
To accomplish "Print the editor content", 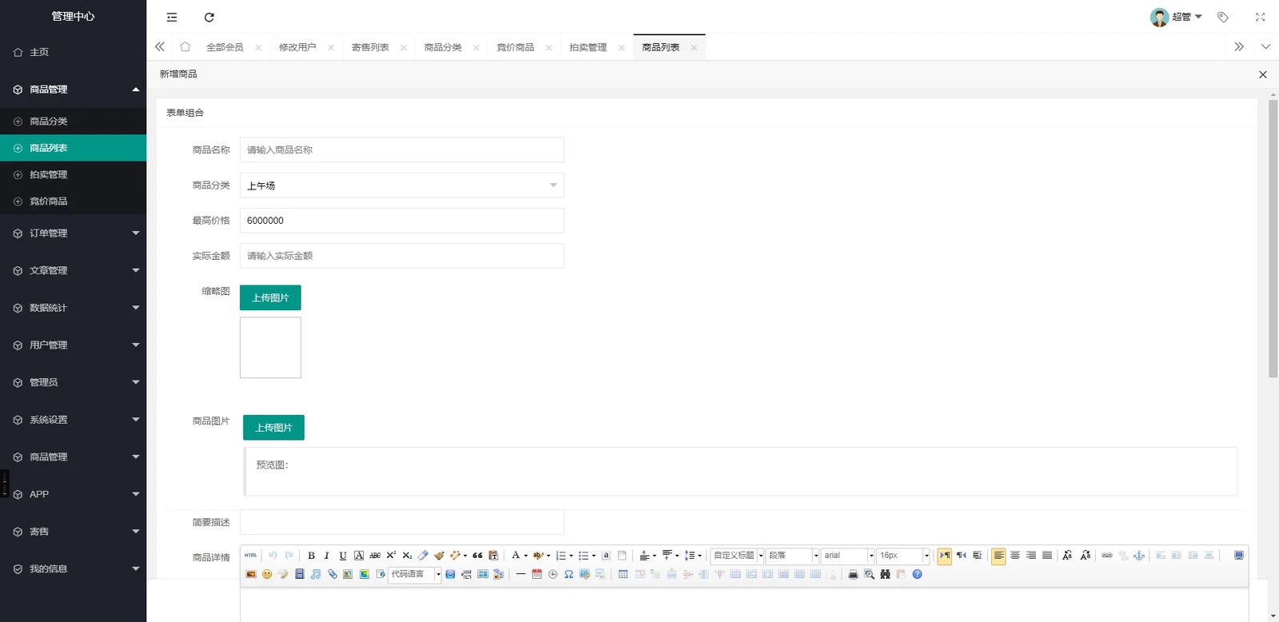I will 853,574.
